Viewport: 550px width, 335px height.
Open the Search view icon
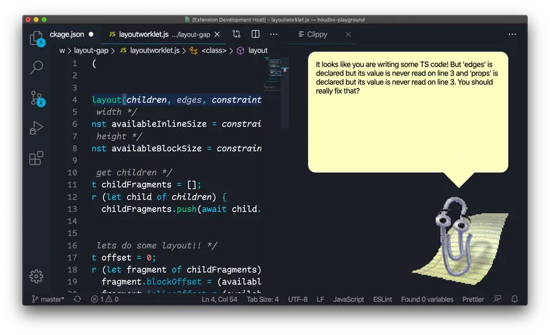pos(36,67)
